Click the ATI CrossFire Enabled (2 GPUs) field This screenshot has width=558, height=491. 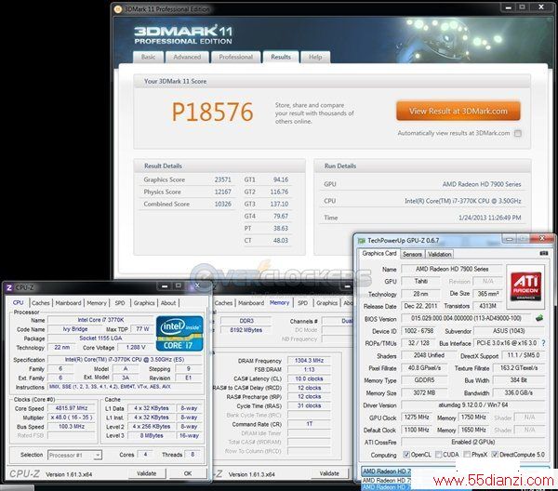(x=473, y=442)
